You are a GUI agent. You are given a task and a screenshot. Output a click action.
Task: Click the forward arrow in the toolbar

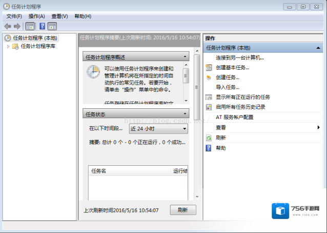coord(17,26)
